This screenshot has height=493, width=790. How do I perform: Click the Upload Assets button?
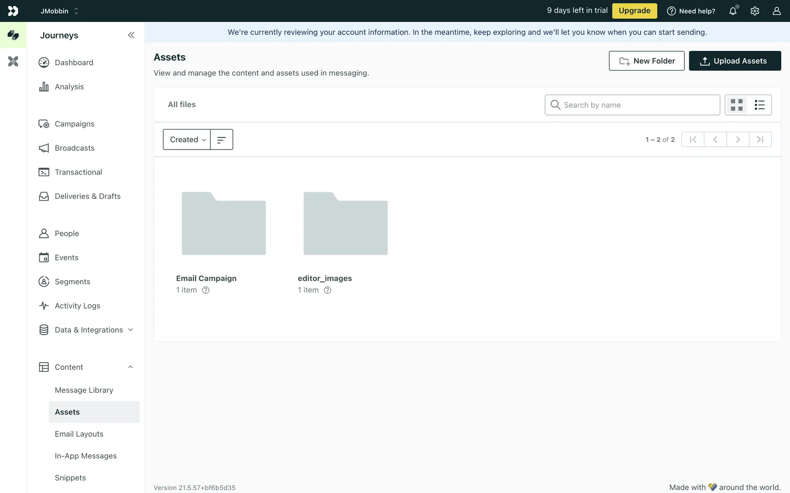click(735, 61)
